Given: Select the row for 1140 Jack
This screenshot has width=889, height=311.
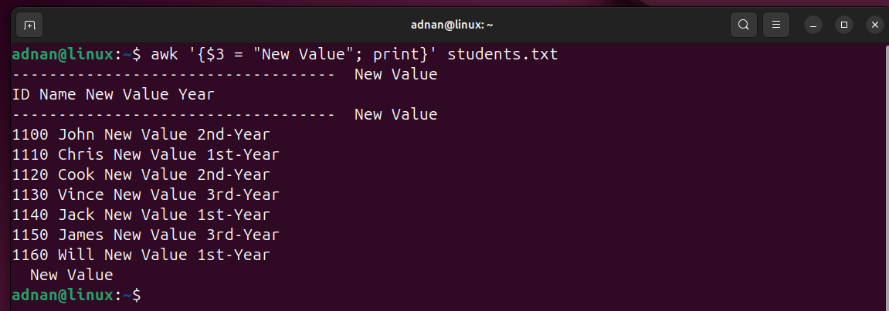Looking at the screenshot, I should 141,215.
